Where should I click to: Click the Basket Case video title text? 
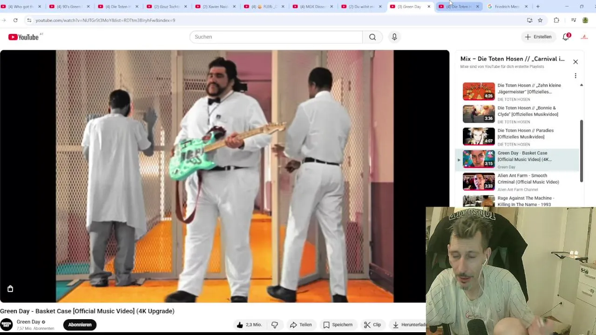click(88, 311)
